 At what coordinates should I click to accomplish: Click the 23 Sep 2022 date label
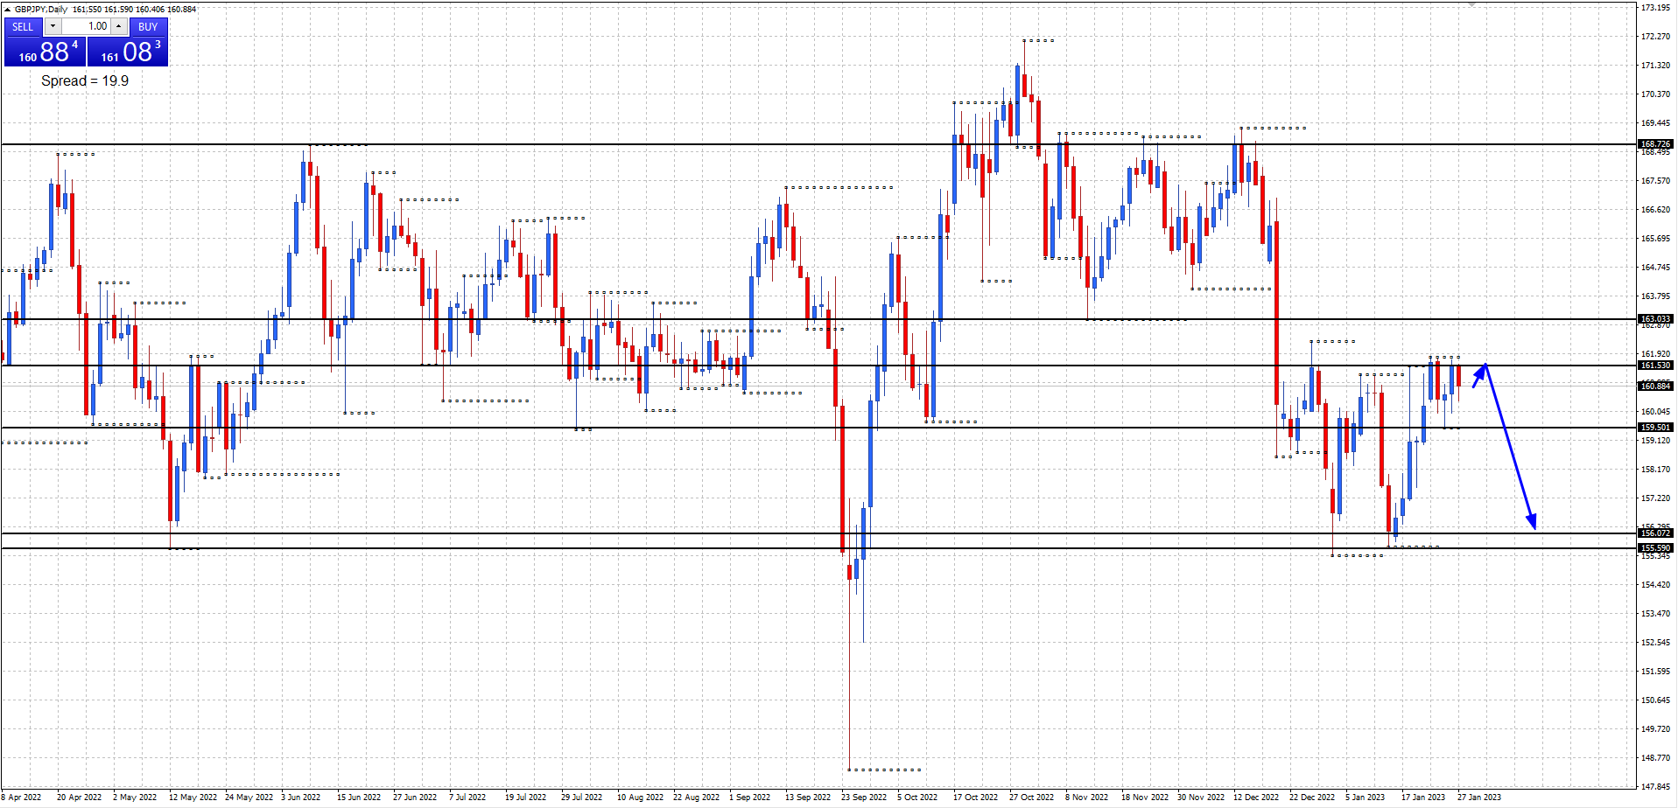[863, 798]
